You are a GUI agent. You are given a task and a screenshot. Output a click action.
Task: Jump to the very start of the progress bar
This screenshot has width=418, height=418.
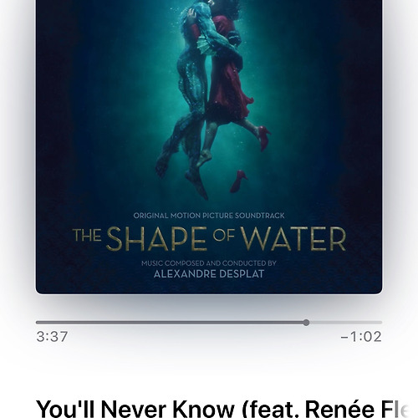tap(37, 323)
